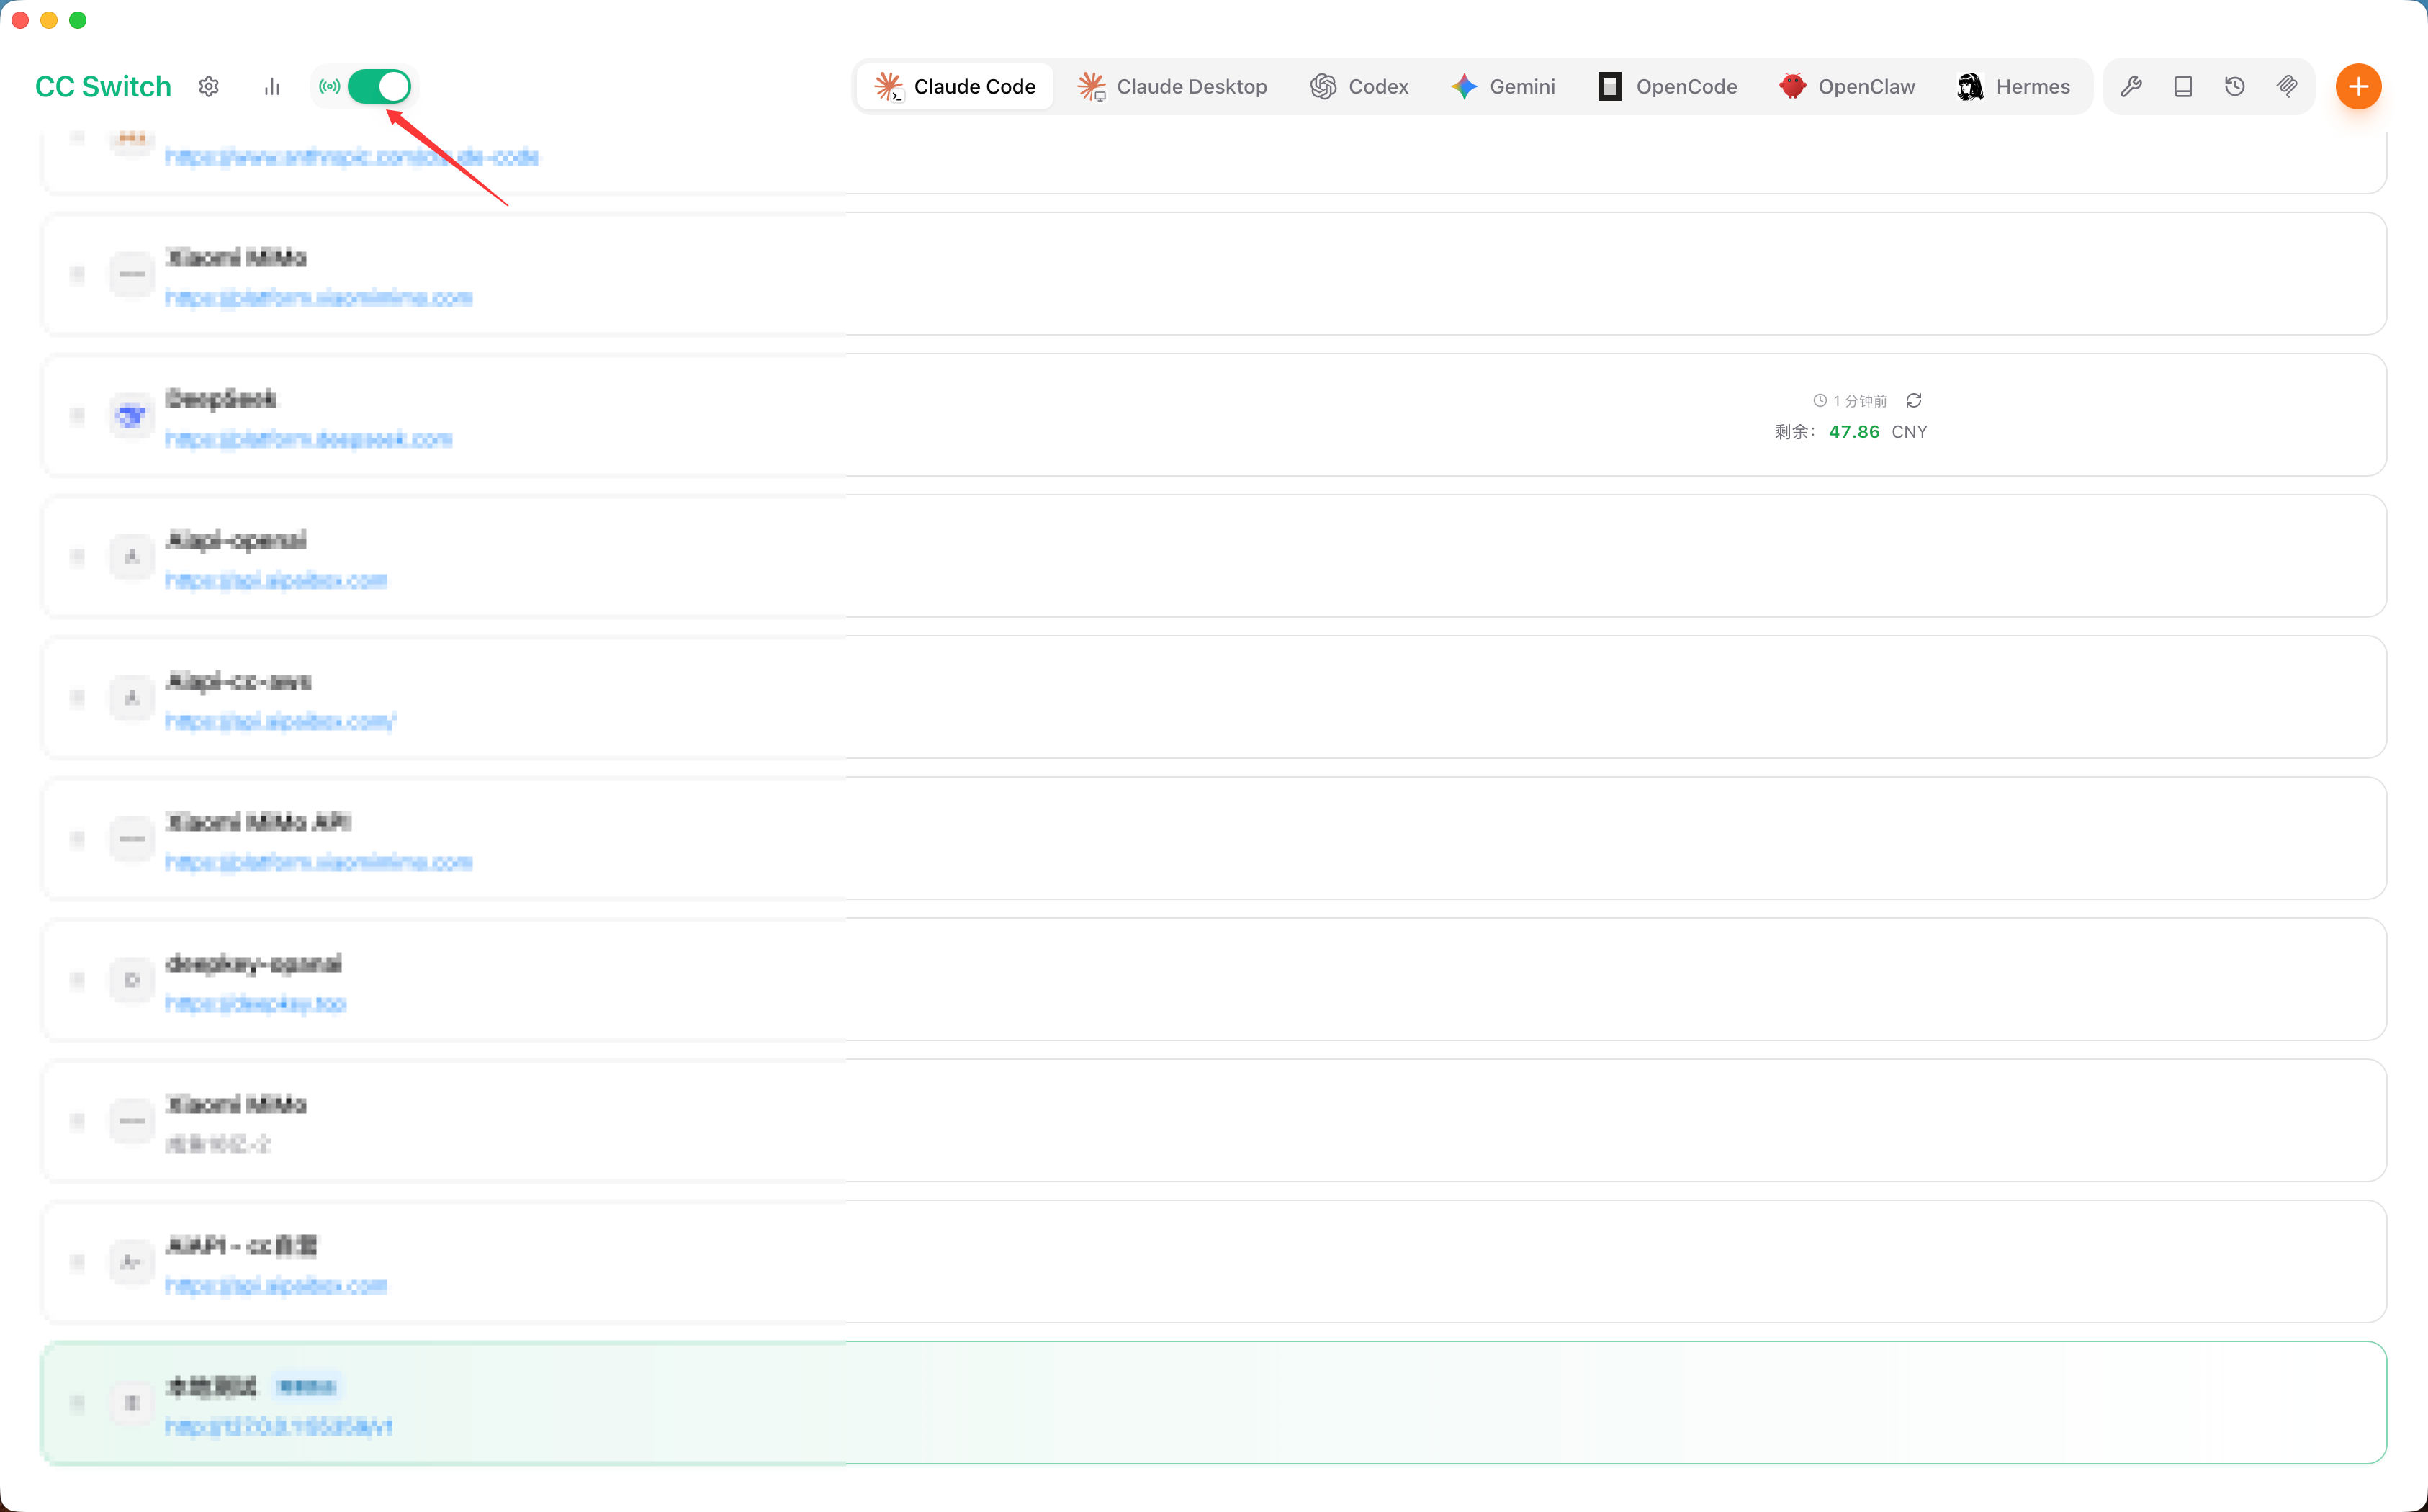This screenshot has width=2428, height=1512.
Task: Grab the AIAPI - cc自定 row drag handle
Action: click(x=77, y=1262)
